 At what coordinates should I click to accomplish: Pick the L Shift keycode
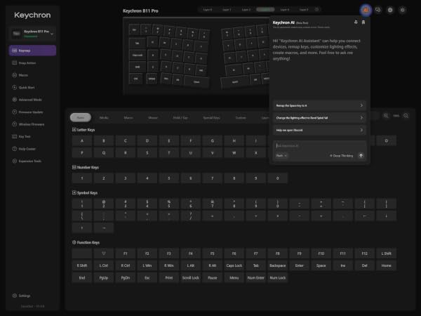387,254
